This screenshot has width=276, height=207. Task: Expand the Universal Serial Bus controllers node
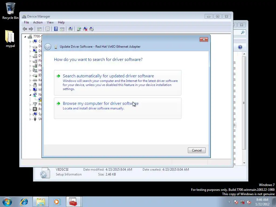(x=30, y=119)
